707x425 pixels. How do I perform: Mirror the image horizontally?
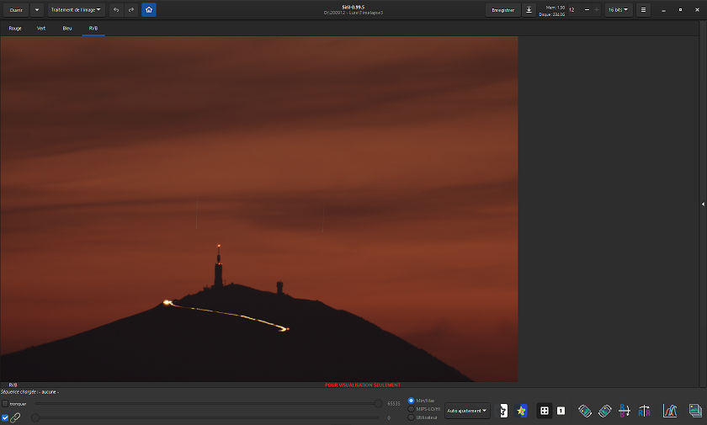click(645, 411)
